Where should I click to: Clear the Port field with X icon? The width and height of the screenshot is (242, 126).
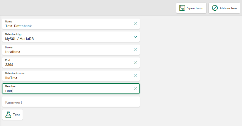(x=135, y=63)
